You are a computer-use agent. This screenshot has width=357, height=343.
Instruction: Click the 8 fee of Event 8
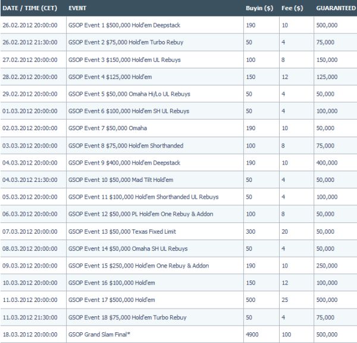(x=283, y=146)
